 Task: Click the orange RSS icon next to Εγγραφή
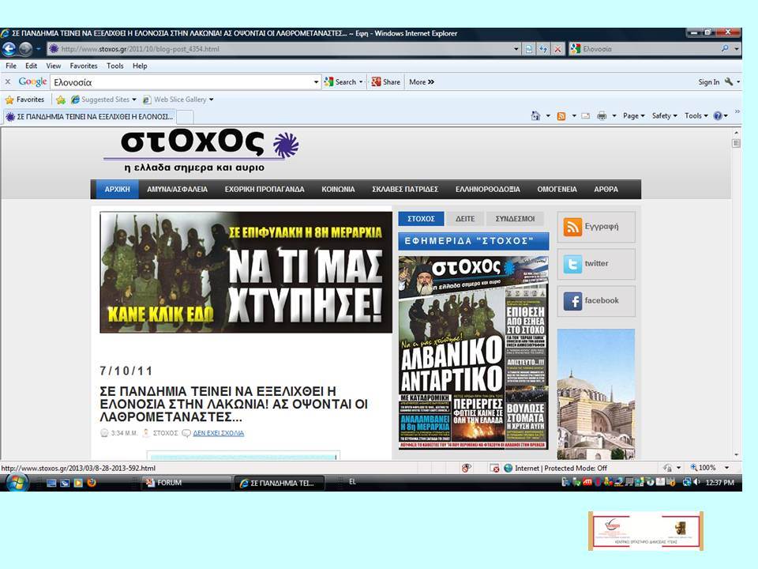point(572,227)
